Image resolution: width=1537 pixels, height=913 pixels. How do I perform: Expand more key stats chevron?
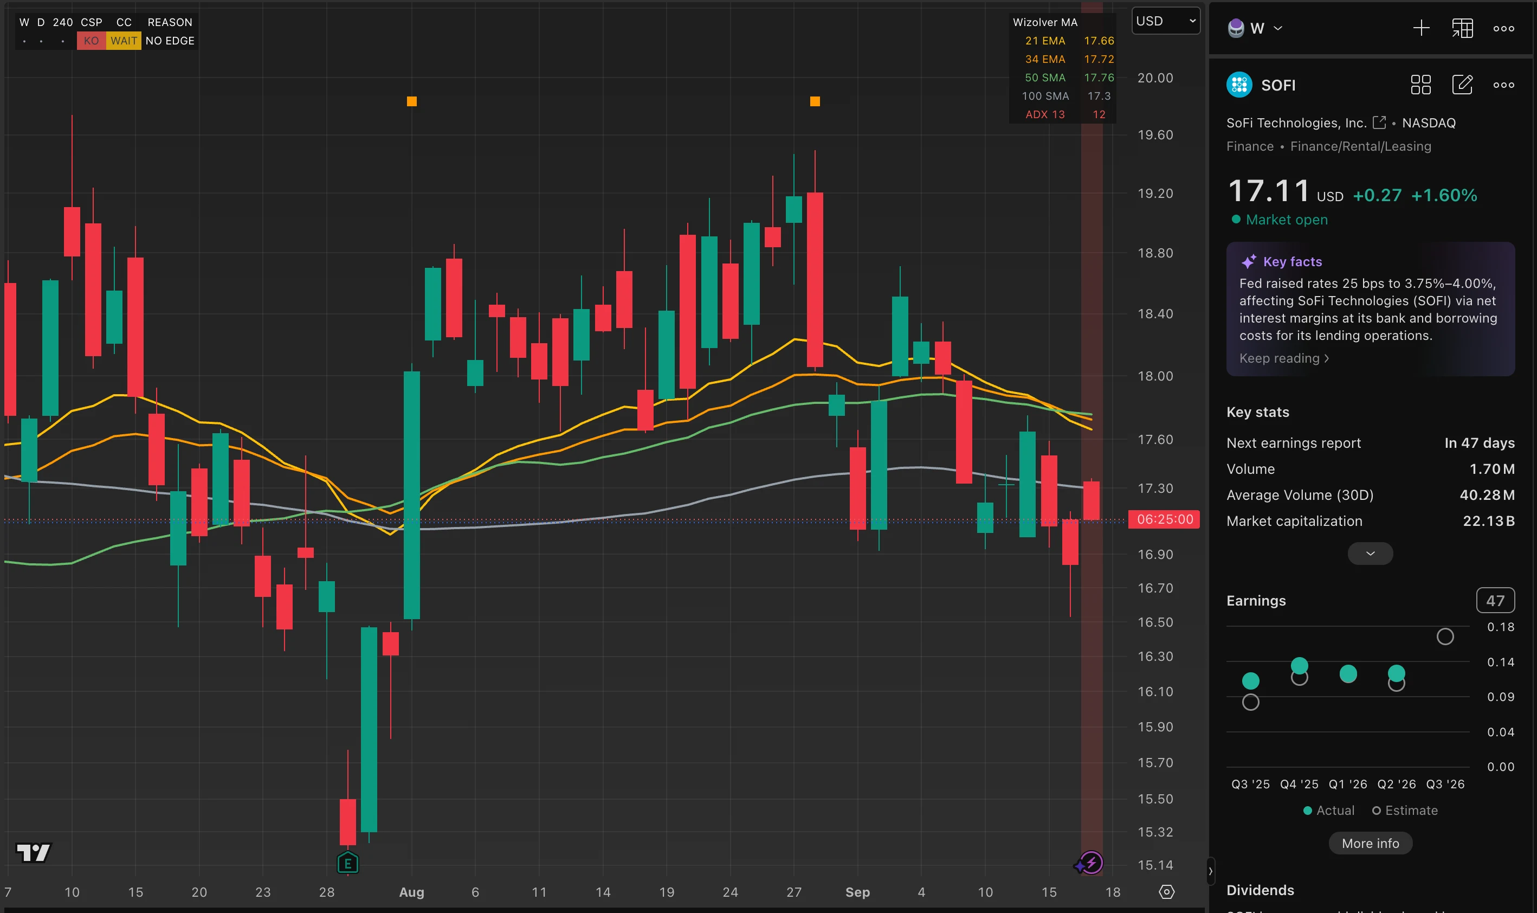coord(1371,553)
